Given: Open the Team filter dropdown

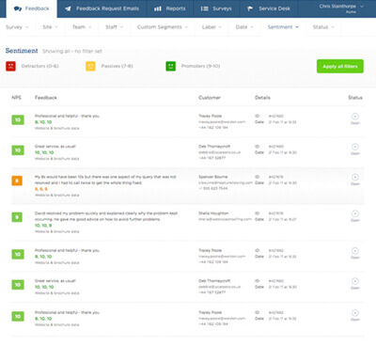Looking at the screenshot, I should [x=82, y=27].
